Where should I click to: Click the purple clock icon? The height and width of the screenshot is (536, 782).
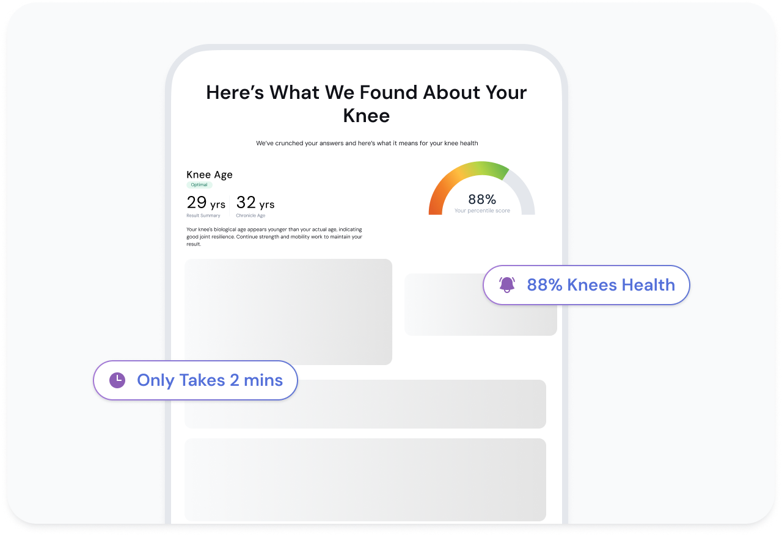[117, 380]
